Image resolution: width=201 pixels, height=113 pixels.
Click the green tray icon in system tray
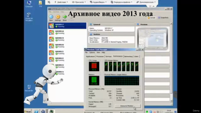147,112
